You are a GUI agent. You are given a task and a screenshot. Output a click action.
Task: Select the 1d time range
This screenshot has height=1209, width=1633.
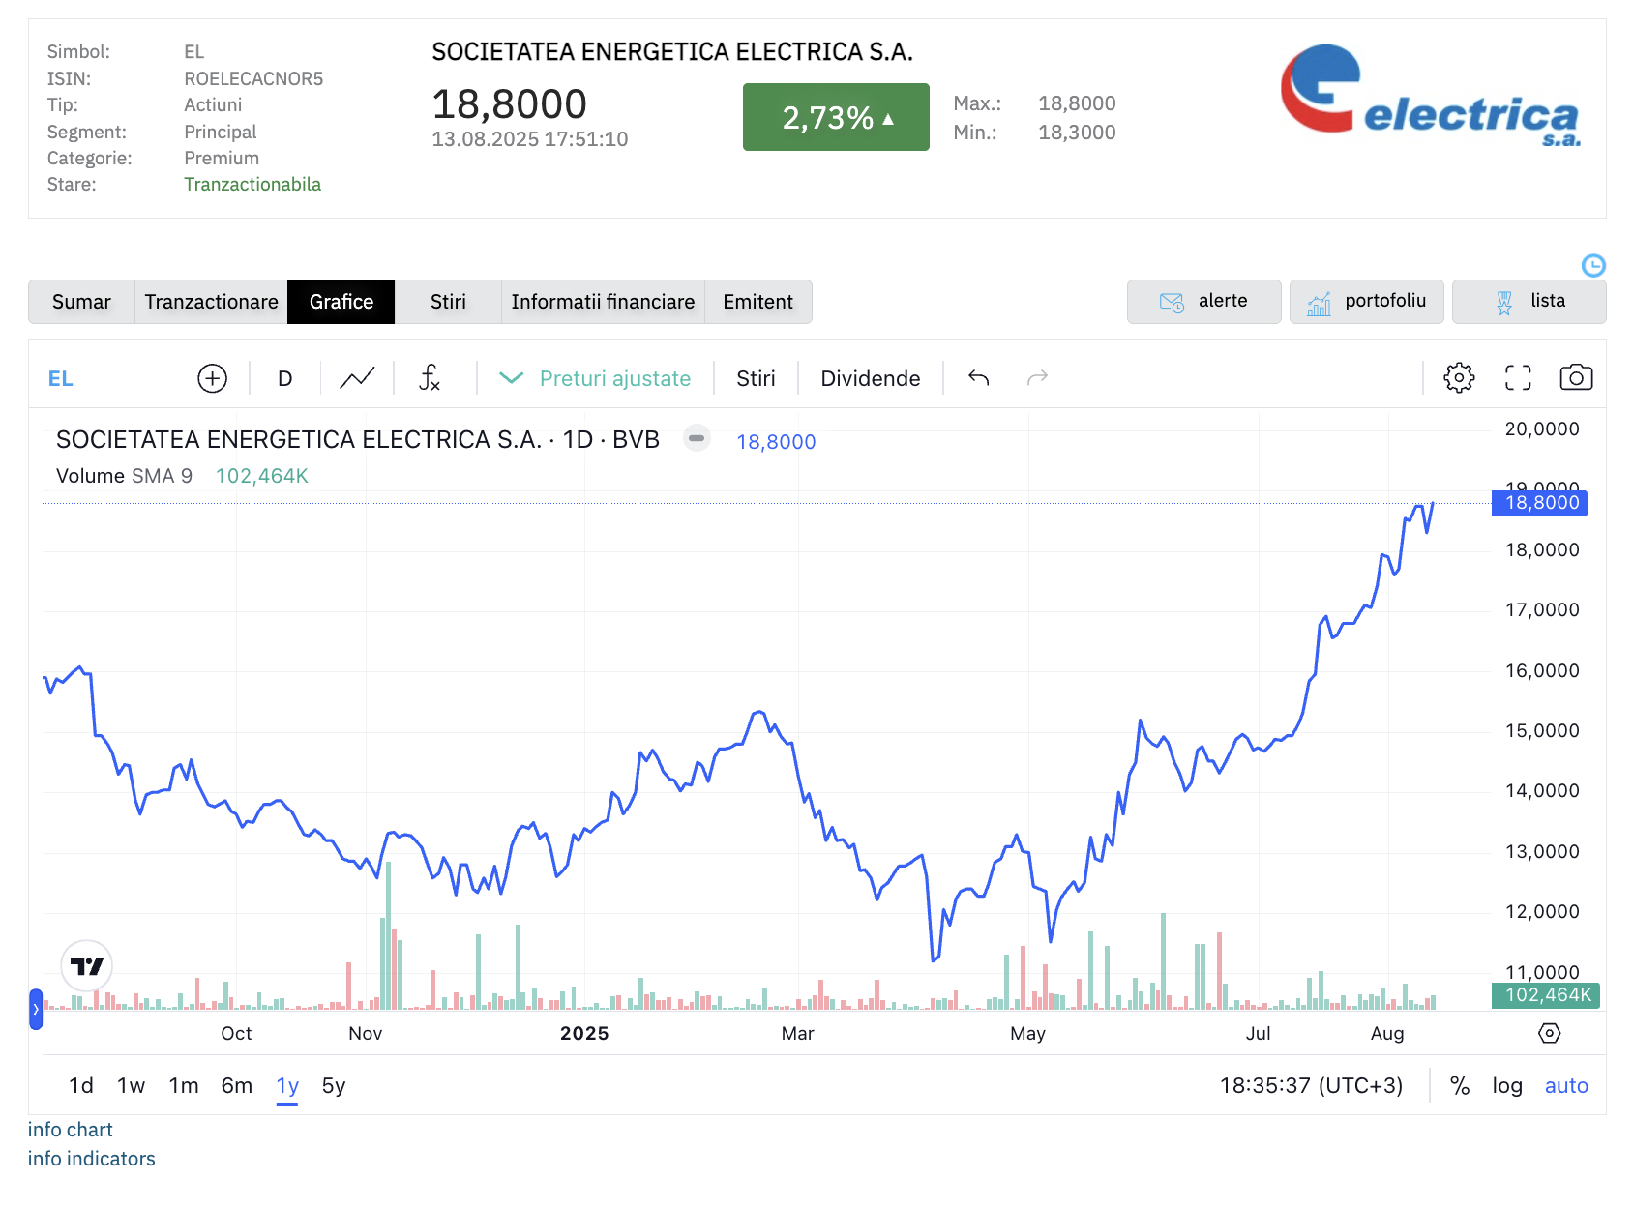(81, 1085)
